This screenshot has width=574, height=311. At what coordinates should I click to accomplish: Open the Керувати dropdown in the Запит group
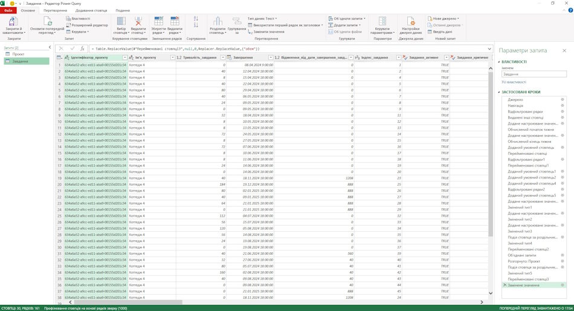pos(77,32)
